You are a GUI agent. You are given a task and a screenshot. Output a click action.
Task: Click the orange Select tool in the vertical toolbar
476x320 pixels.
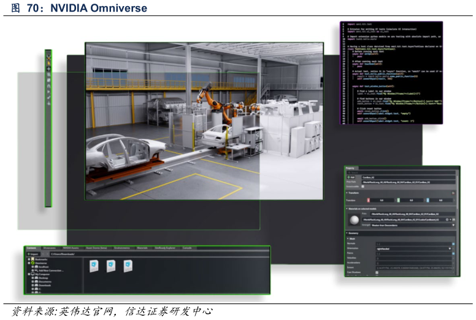(x=48, y=63)
